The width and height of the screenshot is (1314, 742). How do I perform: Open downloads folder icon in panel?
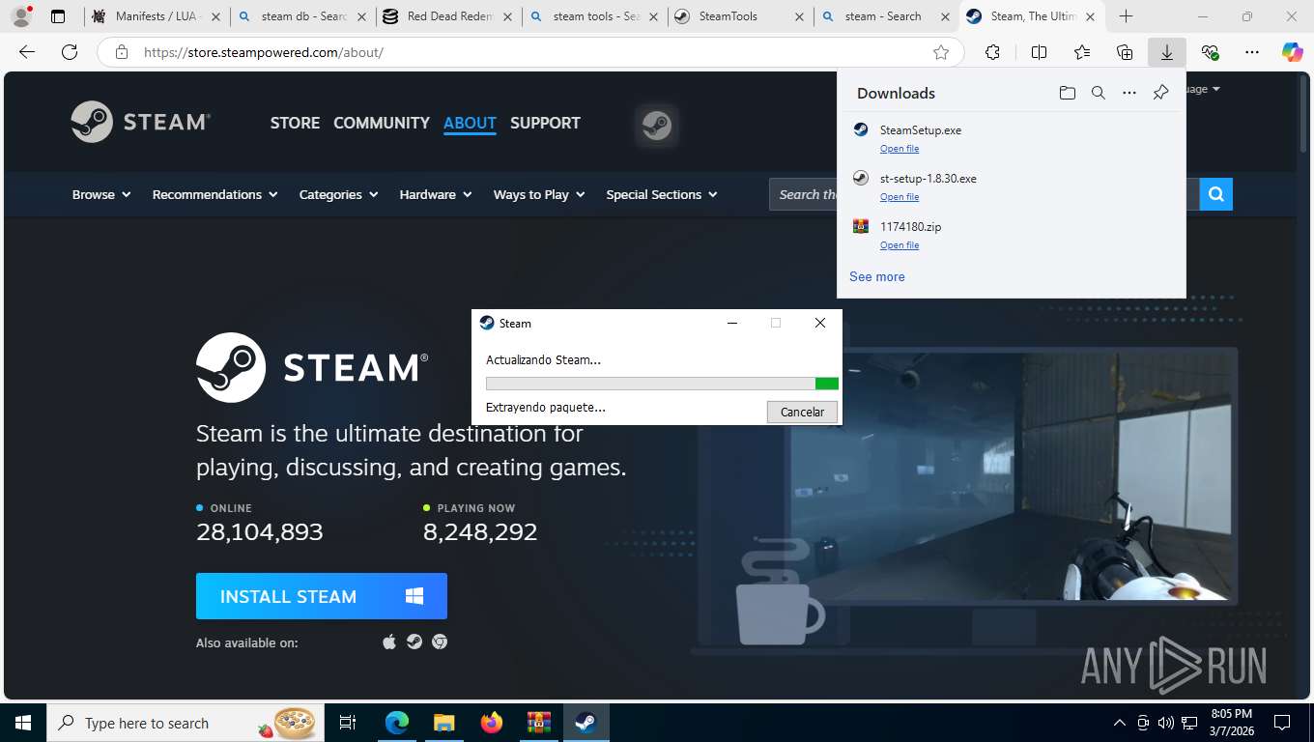1067,93
